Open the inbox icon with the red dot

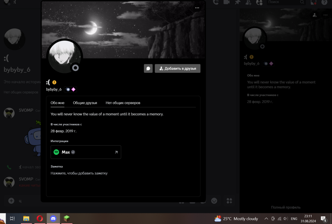point(313,2)
